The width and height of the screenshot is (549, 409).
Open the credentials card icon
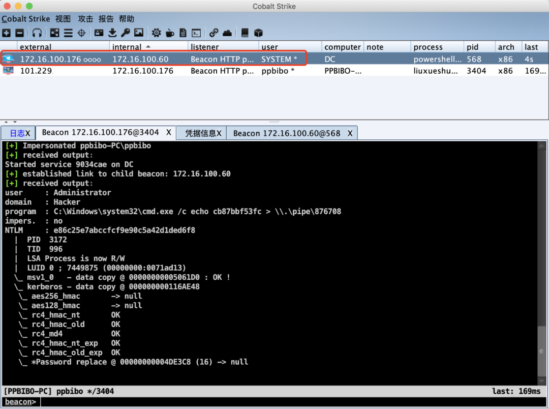tap(99, 33)
